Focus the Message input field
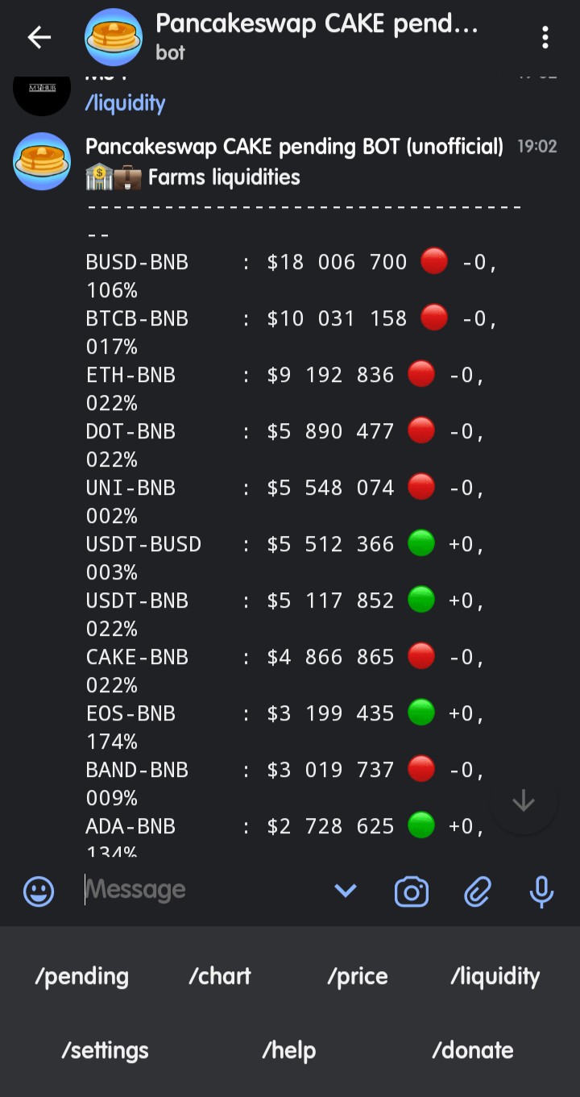The height and width of the screenshot is (1097, 580). pyautogui.click(x=201, y=890)
